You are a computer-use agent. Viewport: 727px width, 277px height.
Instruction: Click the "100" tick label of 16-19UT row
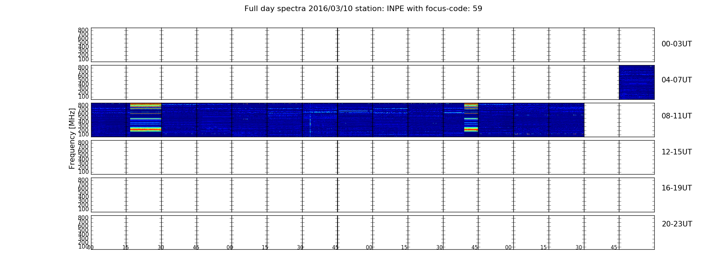(83, 209)
